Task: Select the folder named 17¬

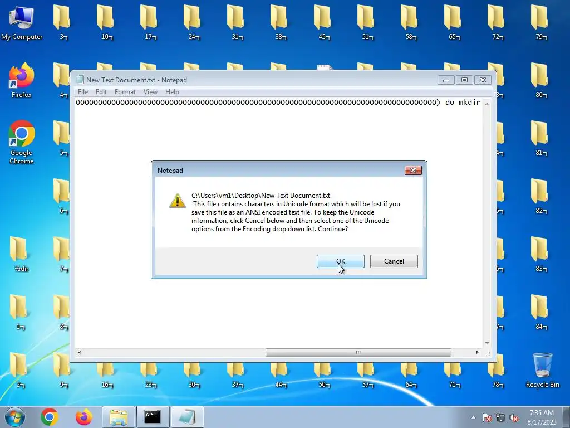Action: (x=149, y=22)
